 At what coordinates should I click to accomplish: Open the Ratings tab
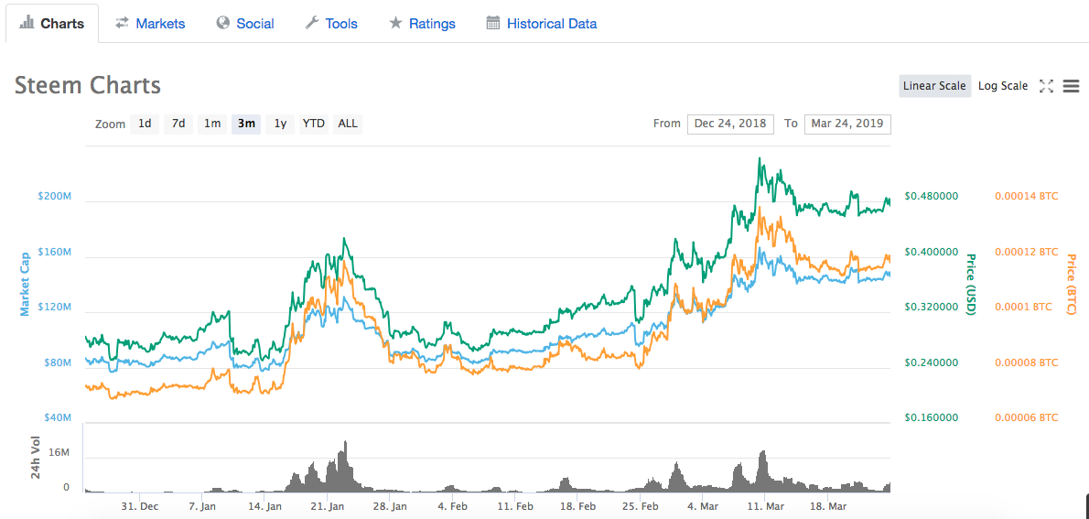[422, 24]
